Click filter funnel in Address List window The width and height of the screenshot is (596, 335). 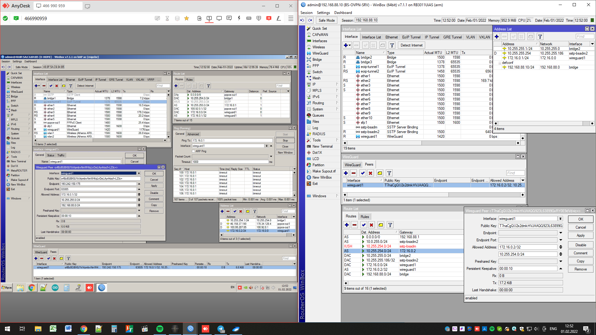pyautogui.click(x=540, y=37)
